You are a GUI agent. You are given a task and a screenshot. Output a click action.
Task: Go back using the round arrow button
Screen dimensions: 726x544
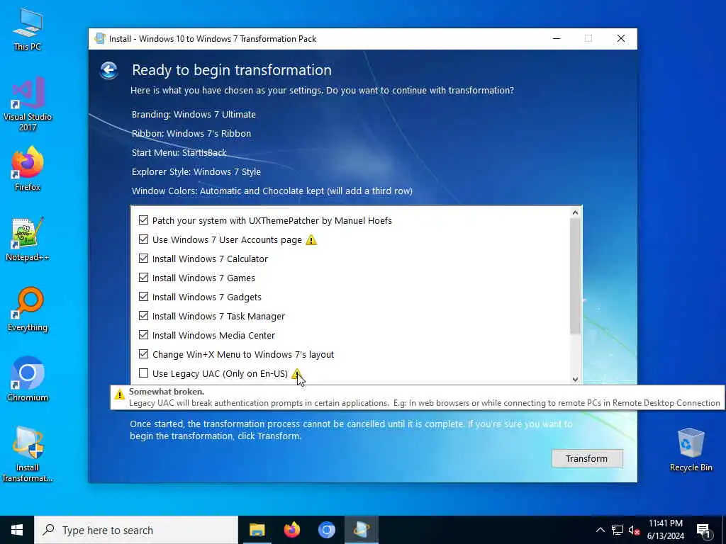point(108,70)
